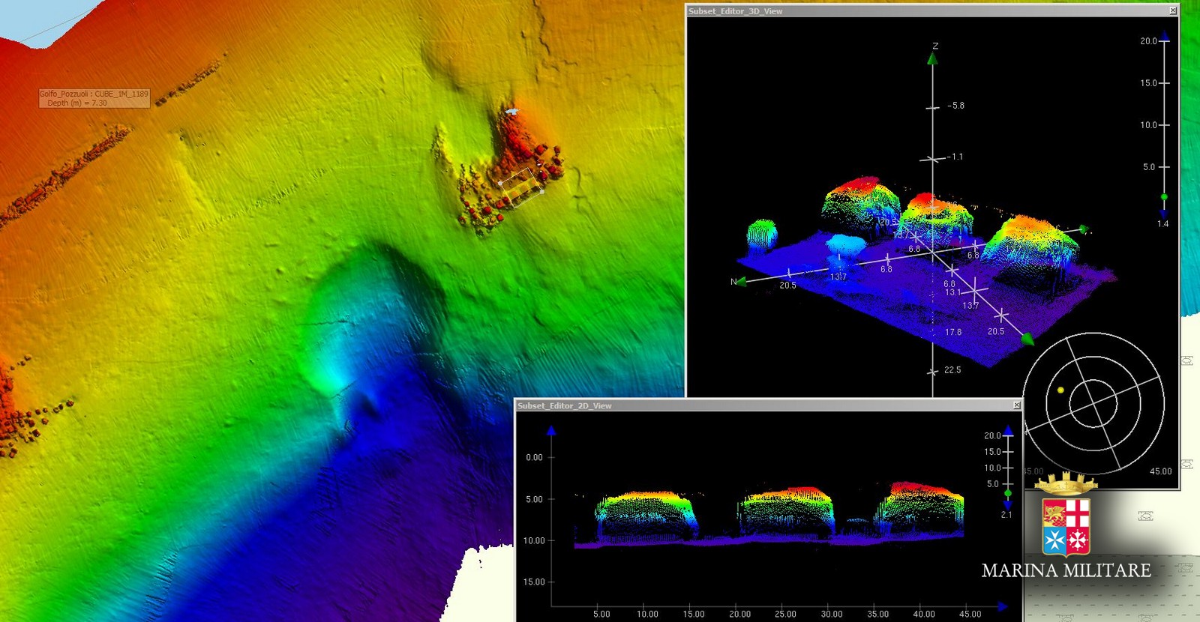The height and width of the screenshot is (622, 1200).
Task: Click the Golfo_Pozzuoli depth tooltip label
Action: (x=94, y=98)
